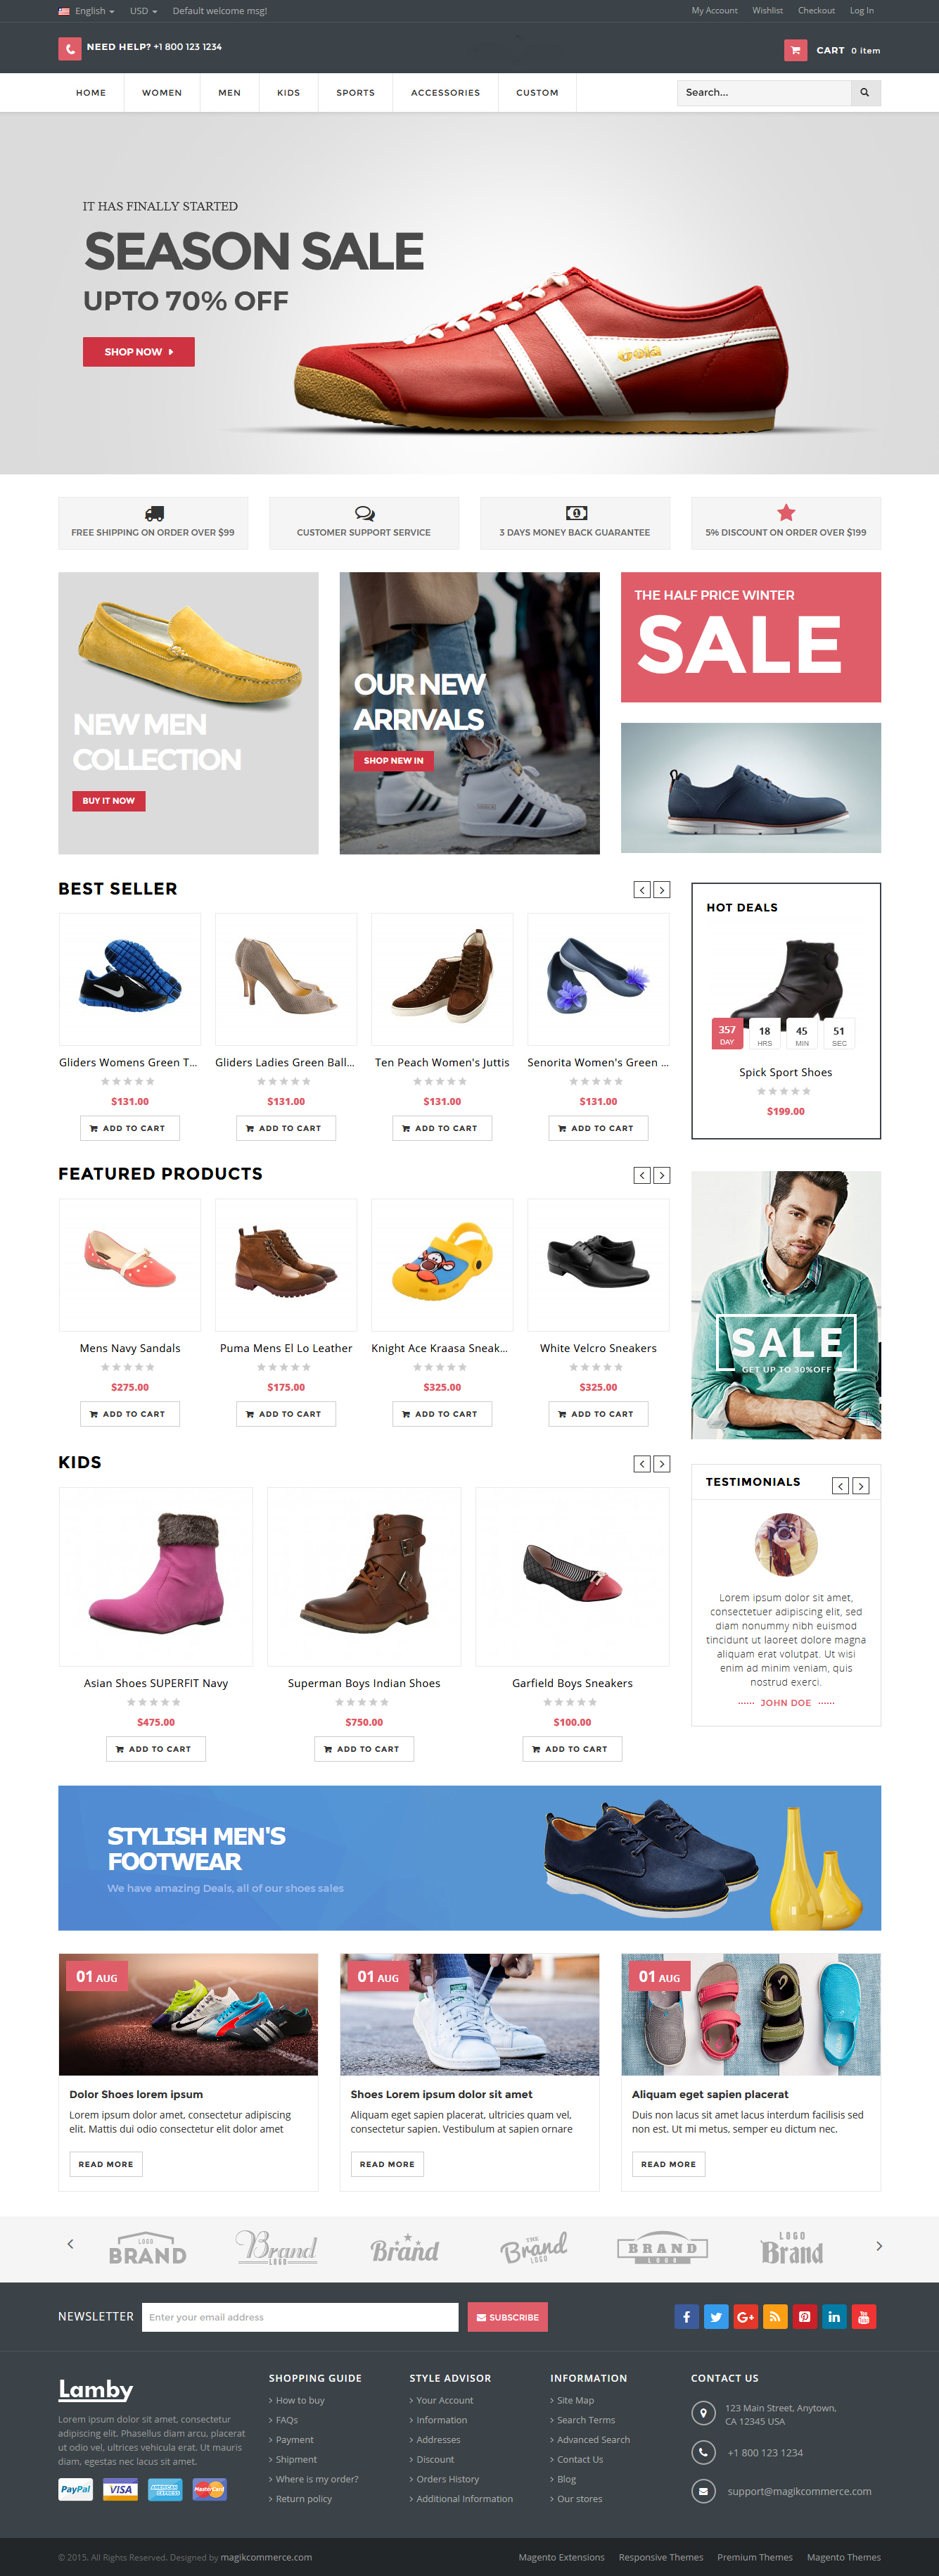Click the LinkedIn social icon
This screenshot has height=2576, width=939.
click(834, 2317)
